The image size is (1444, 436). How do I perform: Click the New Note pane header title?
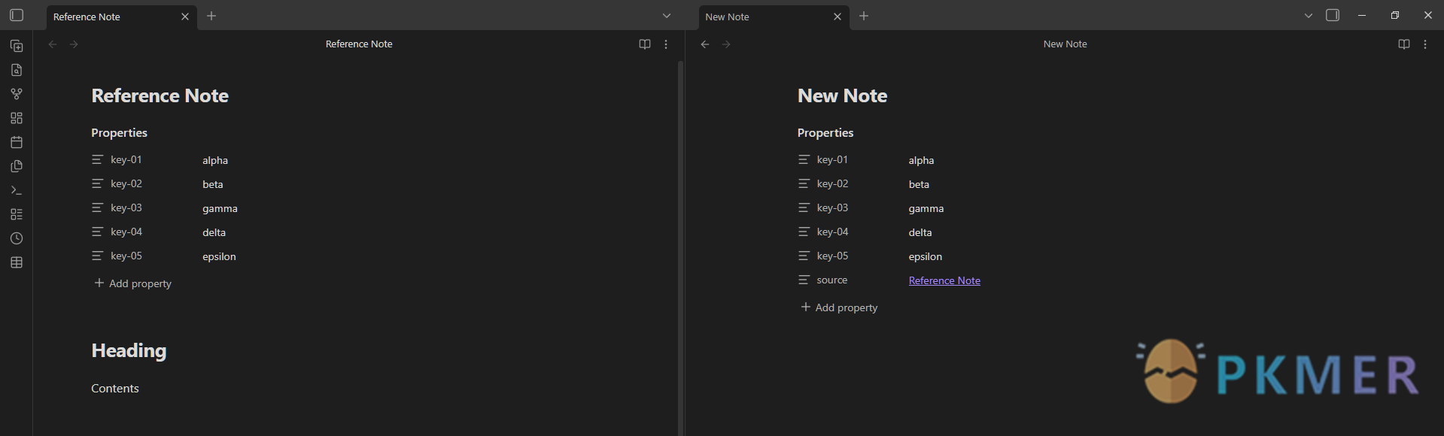pos(1065,44)
